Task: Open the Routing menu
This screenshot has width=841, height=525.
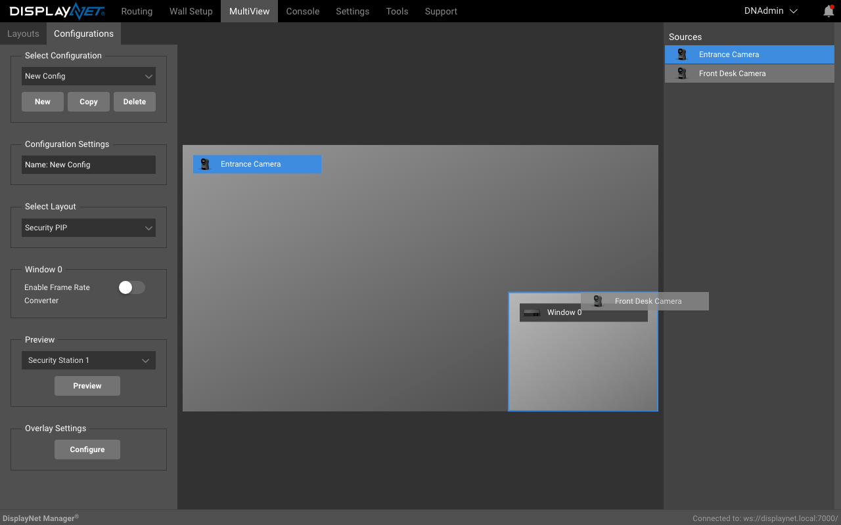Action: (137, 11)
